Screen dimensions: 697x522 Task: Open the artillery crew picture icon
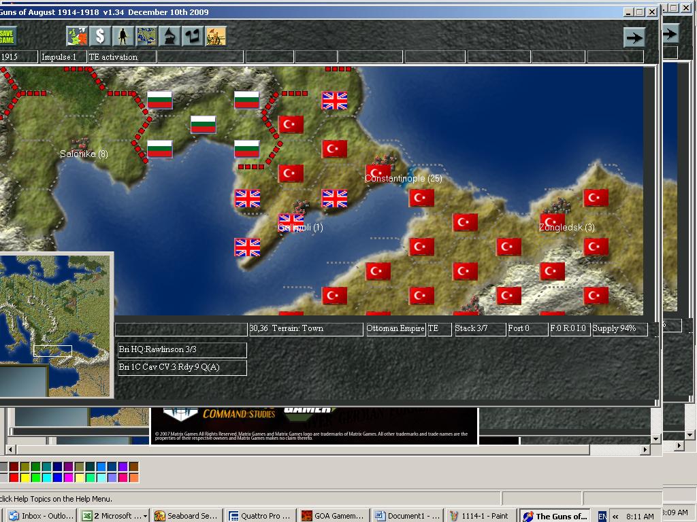click(x=216, y=37)
